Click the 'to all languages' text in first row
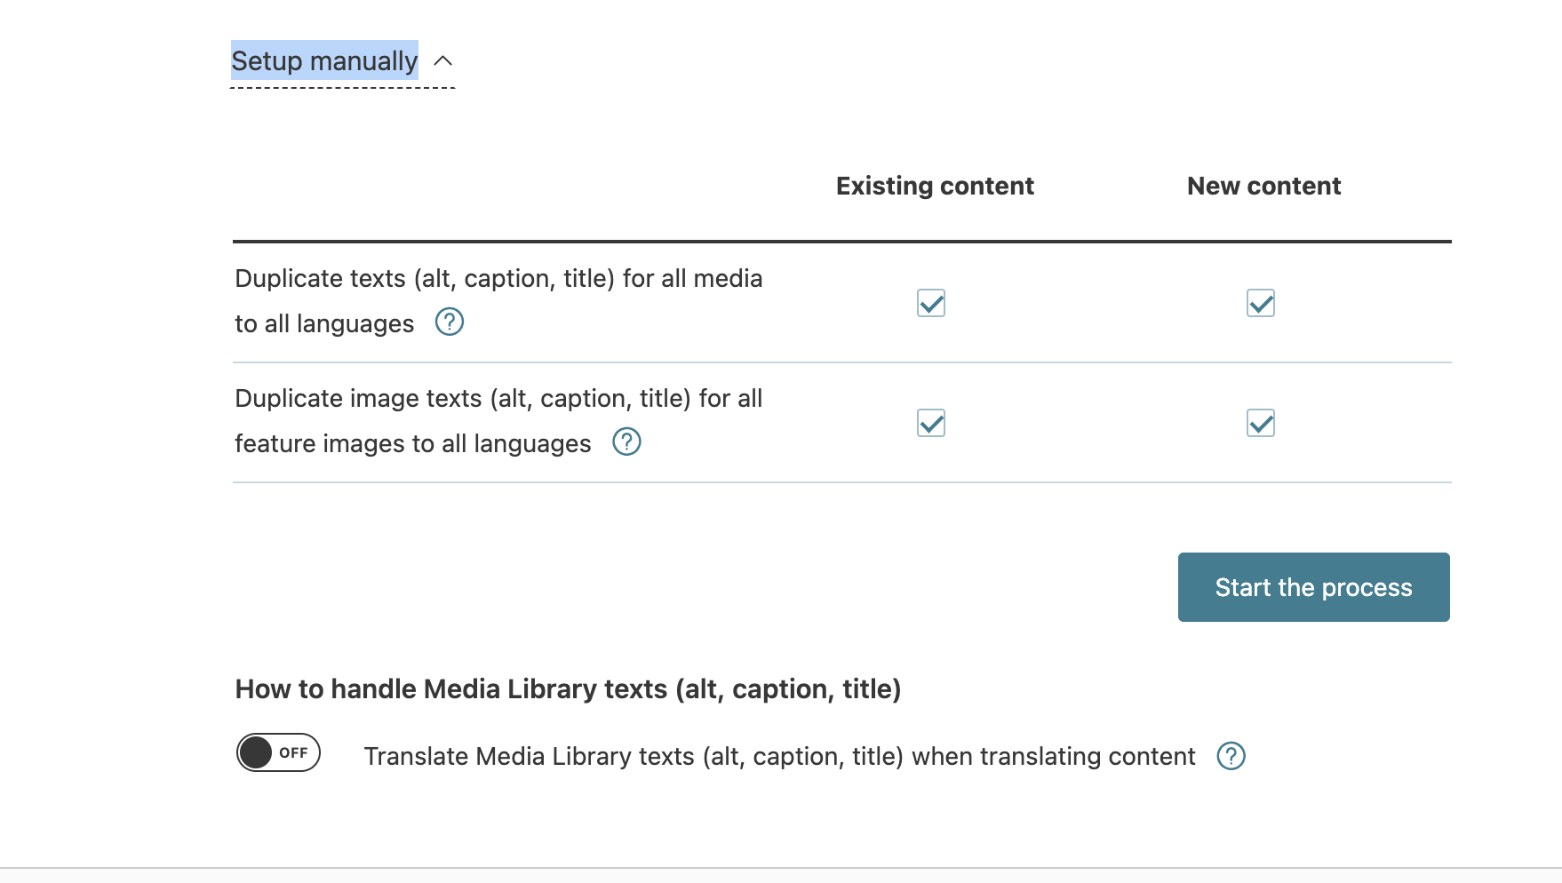The image size is (1562, 883). 324,324
